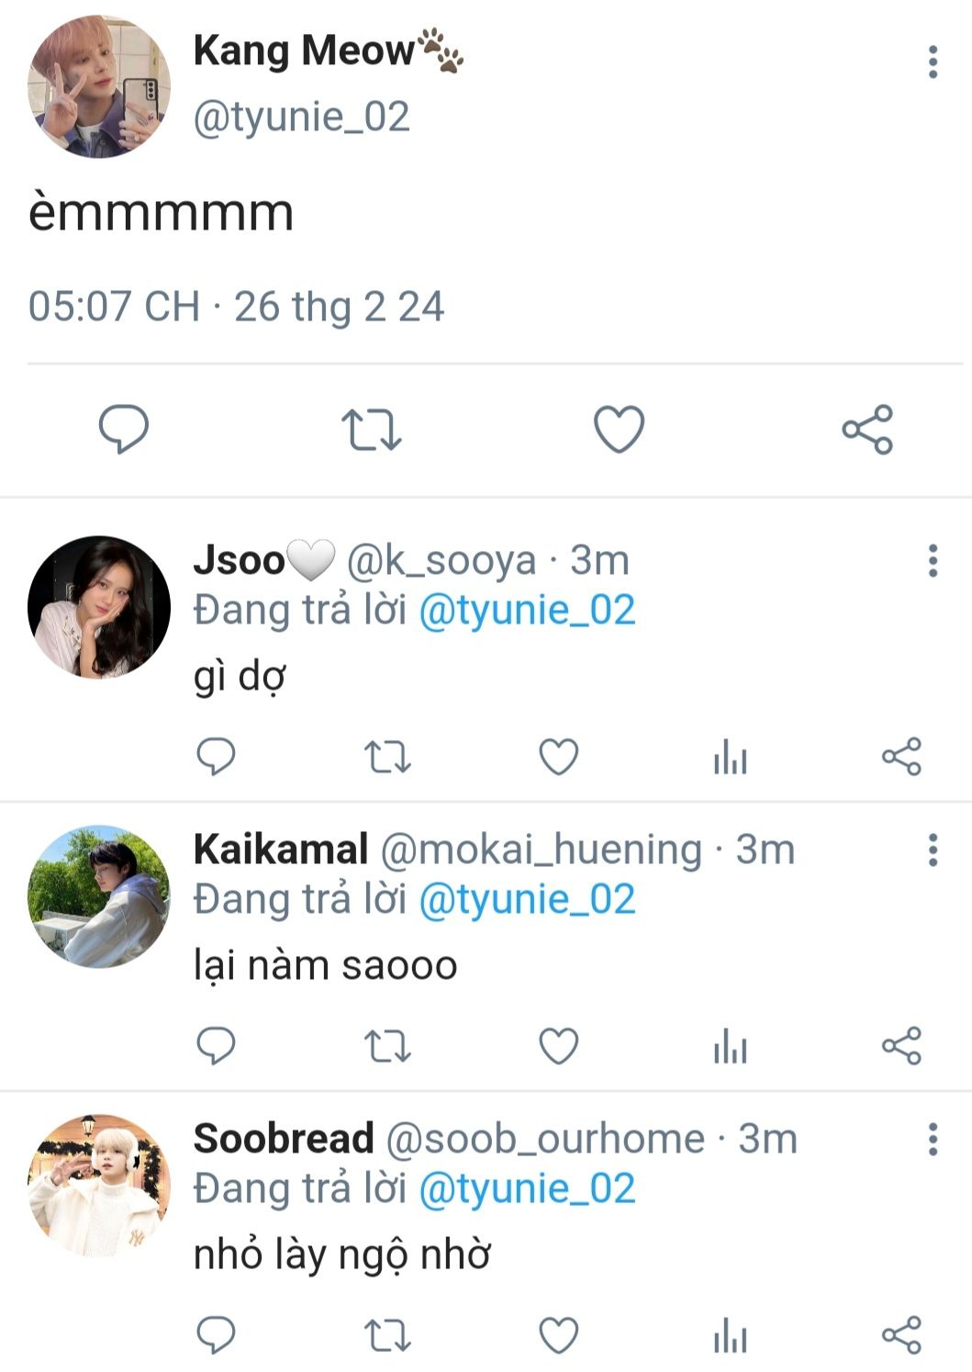Open Kaikamal's profile avatar
972x1372 pixels.
[x=99, y=896]
